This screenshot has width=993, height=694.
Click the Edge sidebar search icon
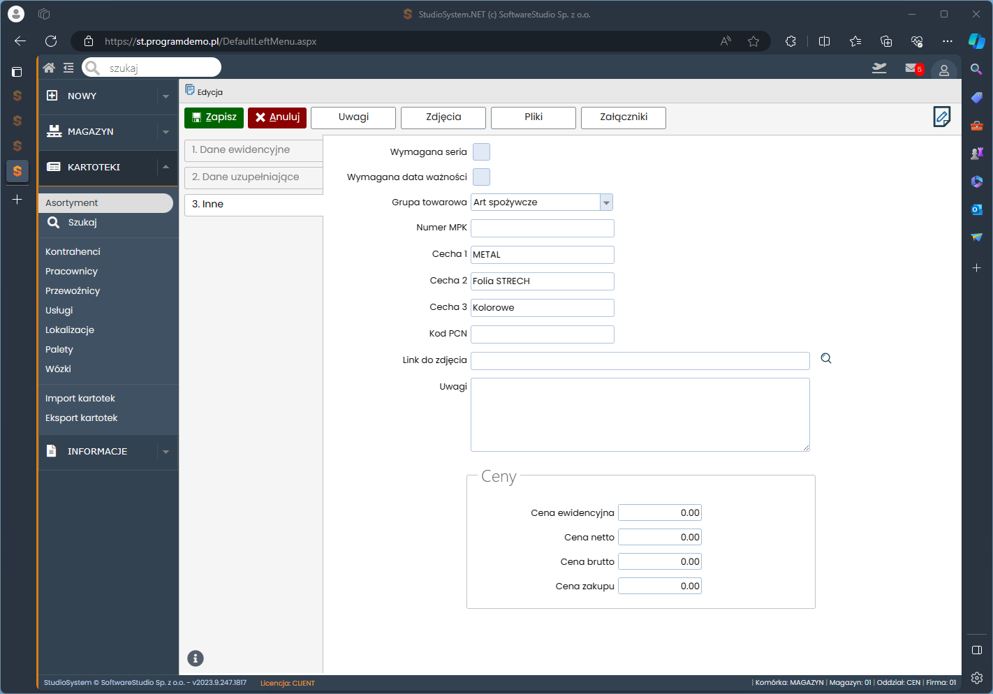click(x=976, y=69)
